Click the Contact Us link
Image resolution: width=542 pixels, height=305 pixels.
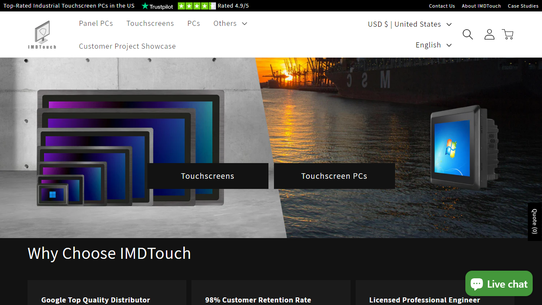pyautogui.click(x=442, y=6)
